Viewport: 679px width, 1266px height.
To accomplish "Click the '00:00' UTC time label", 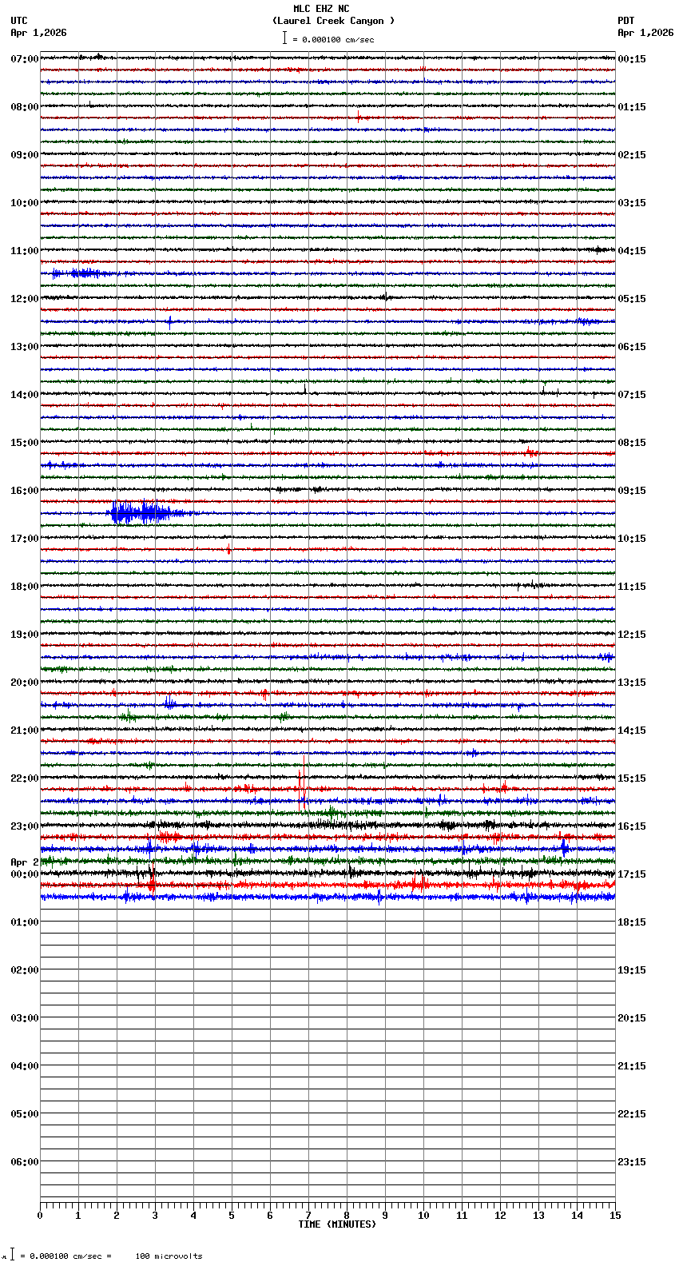I will click(x=25, y=874).
